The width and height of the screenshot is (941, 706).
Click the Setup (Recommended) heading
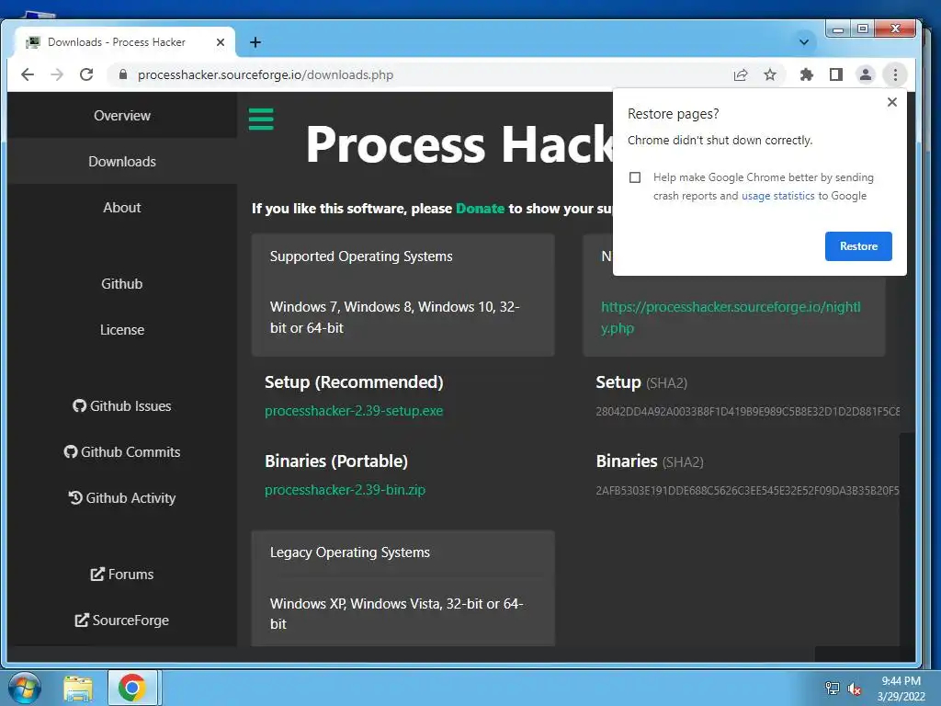coord(354,381)
